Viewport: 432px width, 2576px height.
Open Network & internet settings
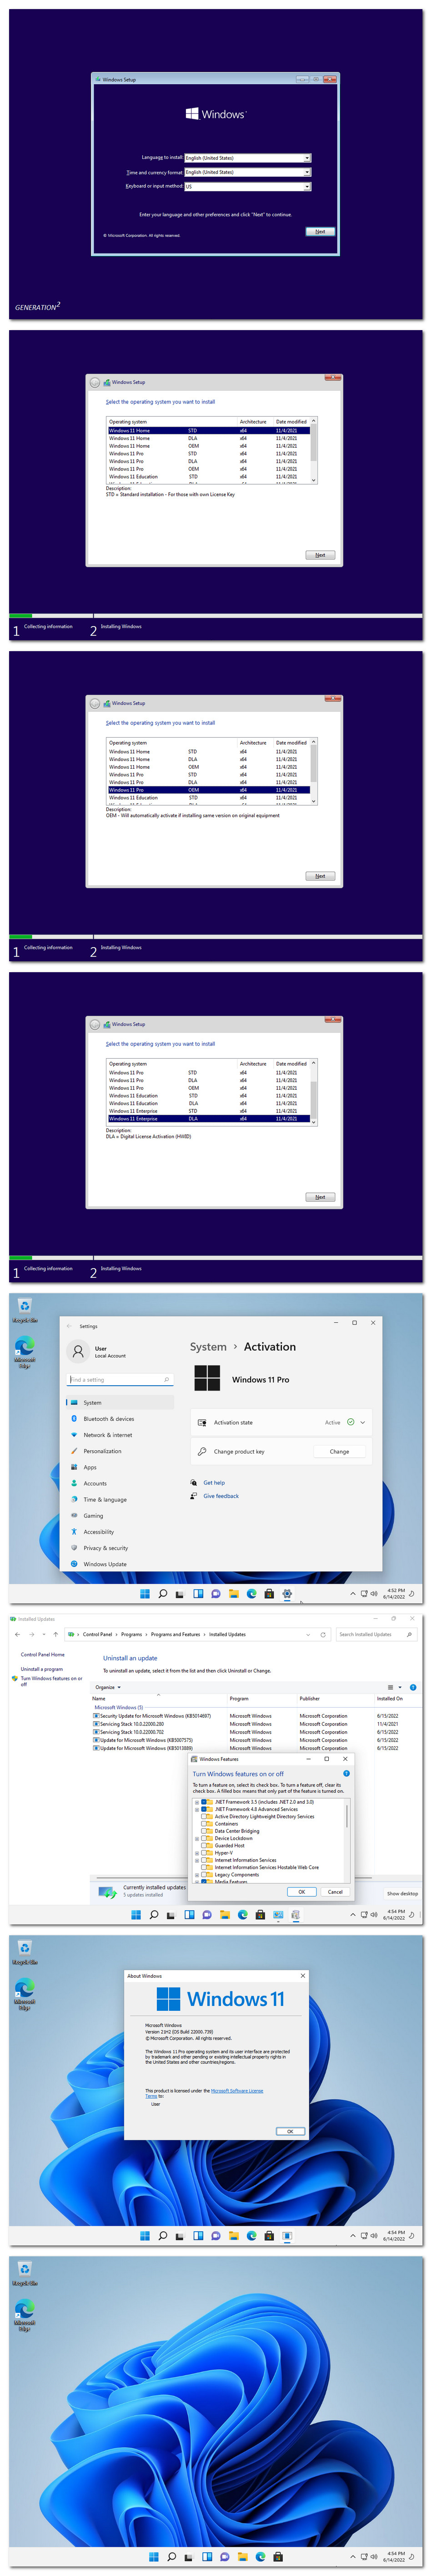click(x=120, y=1435)
